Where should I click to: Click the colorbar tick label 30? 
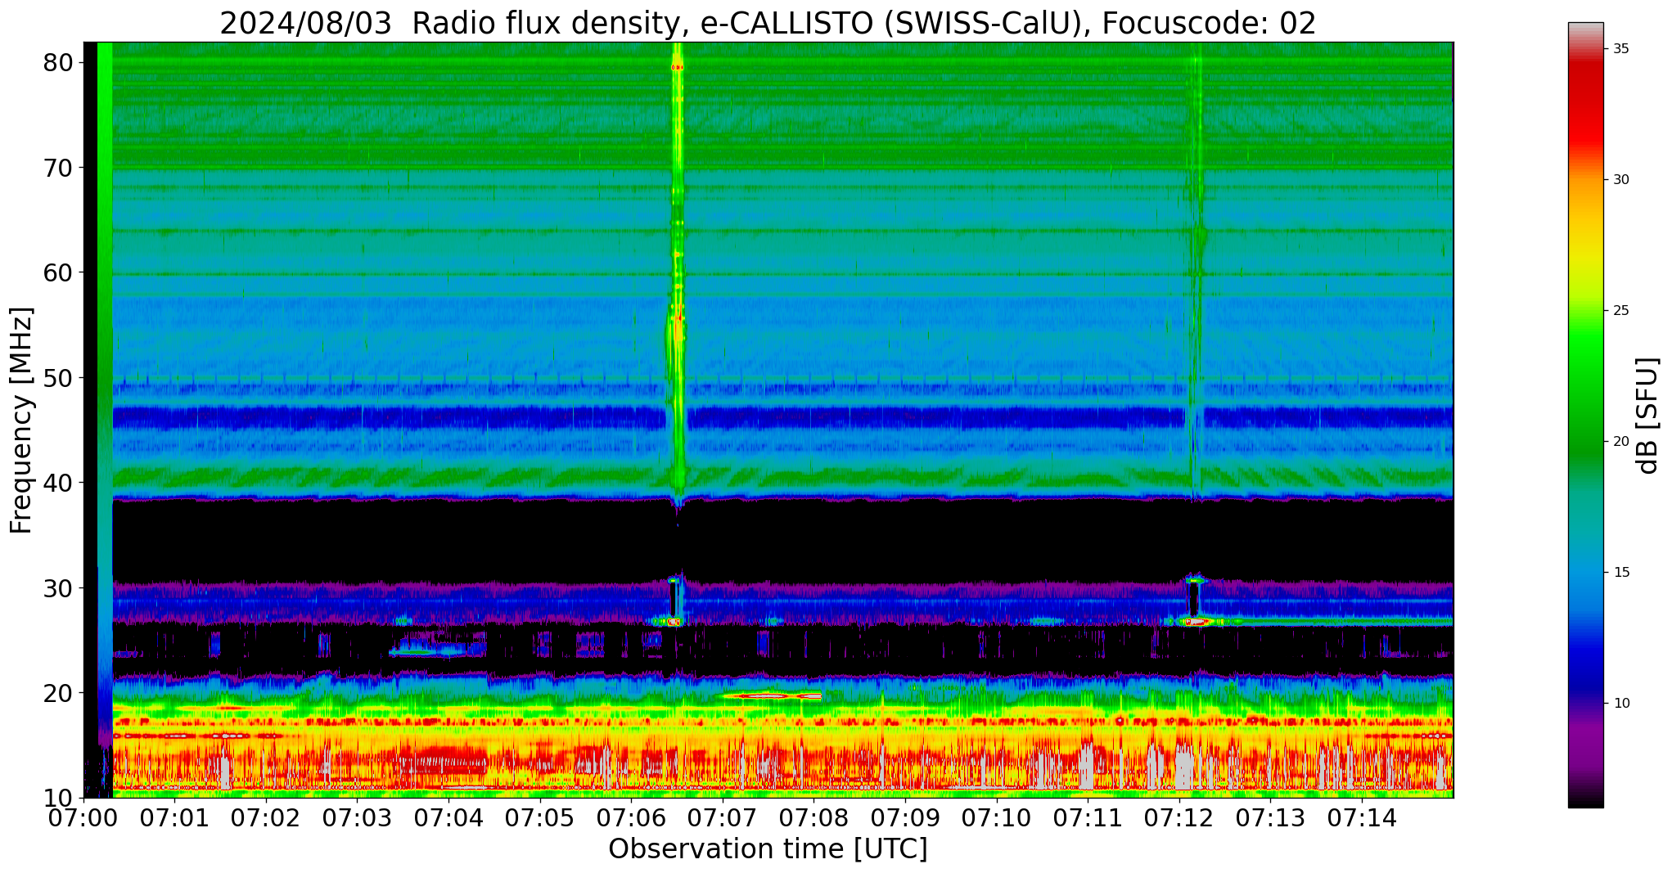(x=1621, y=180)
